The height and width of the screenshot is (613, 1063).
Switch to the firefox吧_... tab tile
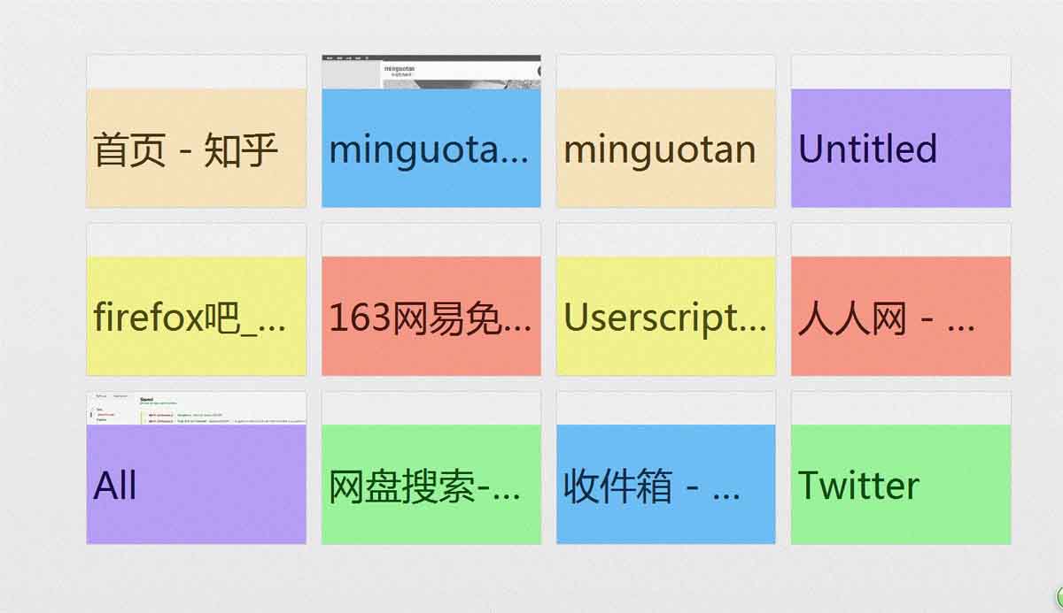pyautogui.click(x=196, y=300)
